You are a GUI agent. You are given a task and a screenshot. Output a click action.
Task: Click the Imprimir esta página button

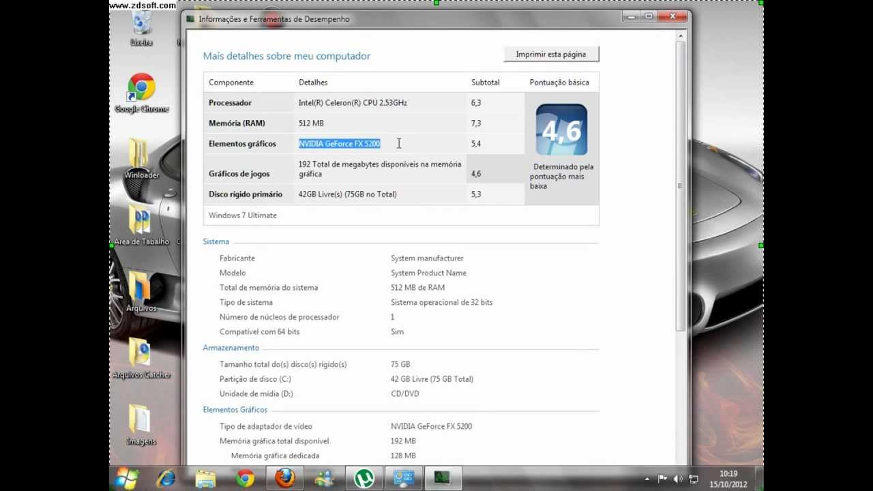[x=551, y=54]
